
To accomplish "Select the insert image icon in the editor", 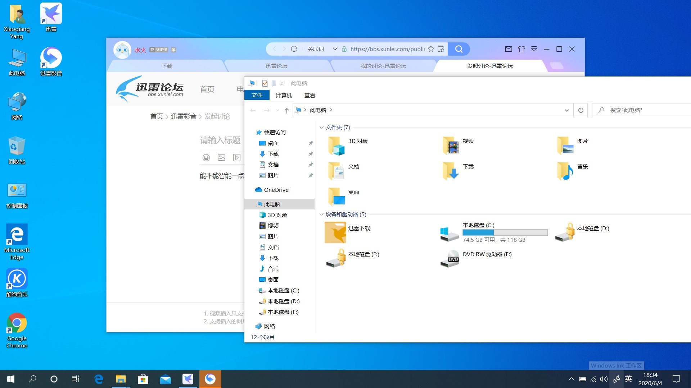I will coord(221,158).
